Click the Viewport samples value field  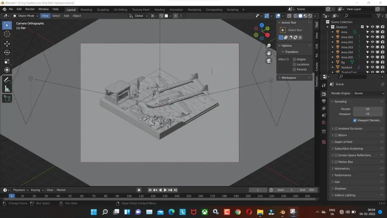(x=368, y=114)
